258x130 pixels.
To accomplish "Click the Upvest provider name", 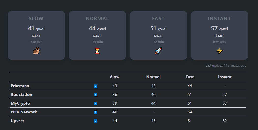I will coord(18,121).
